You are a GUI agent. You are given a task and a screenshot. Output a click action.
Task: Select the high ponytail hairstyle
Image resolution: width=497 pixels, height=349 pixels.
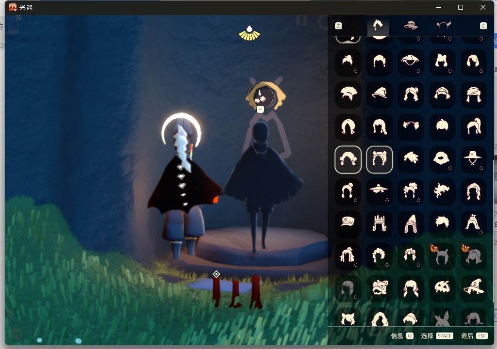point(473,127)
